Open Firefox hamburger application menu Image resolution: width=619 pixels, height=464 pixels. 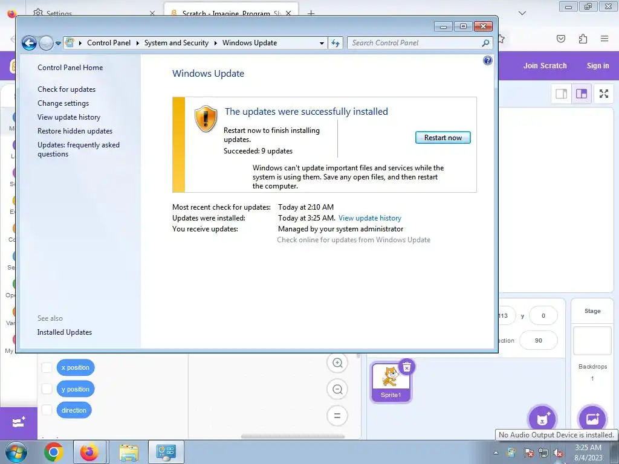pyautogui.click(x=604, y=39)
